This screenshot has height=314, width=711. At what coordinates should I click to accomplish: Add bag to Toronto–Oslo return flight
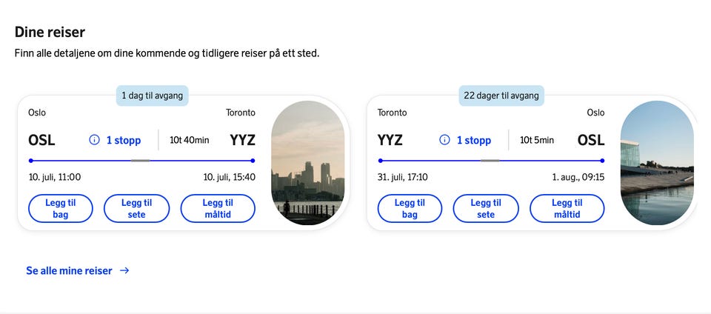point(410,208)
